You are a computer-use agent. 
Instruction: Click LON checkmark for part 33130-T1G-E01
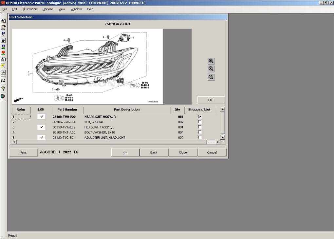pos(41,137)
